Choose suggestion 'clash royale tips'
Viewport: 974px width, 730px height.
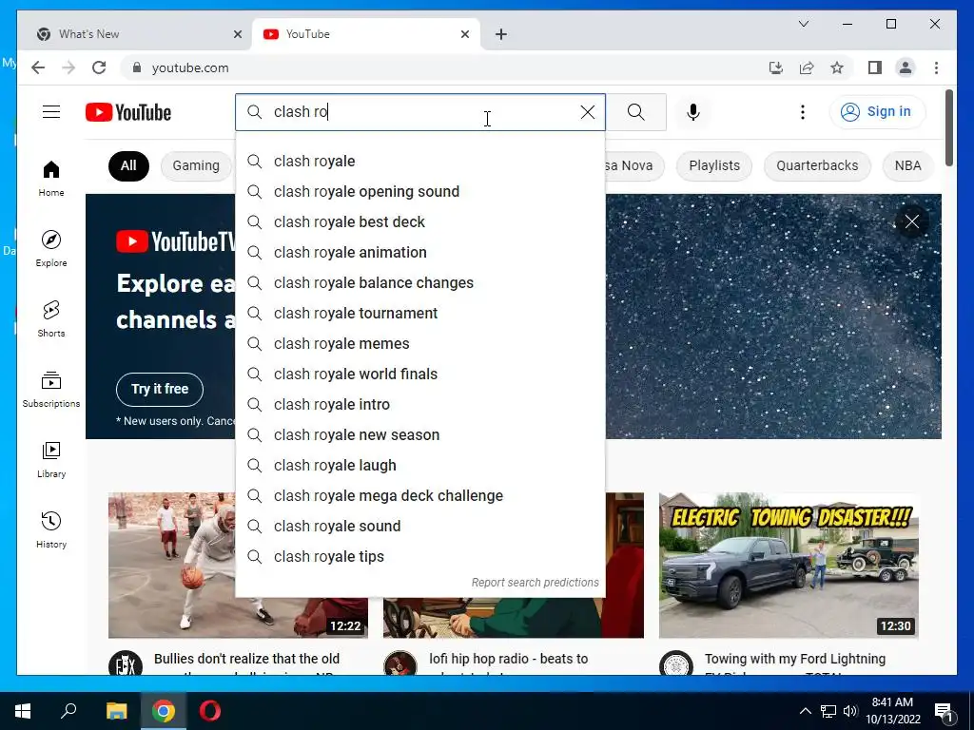click(419, 557)
